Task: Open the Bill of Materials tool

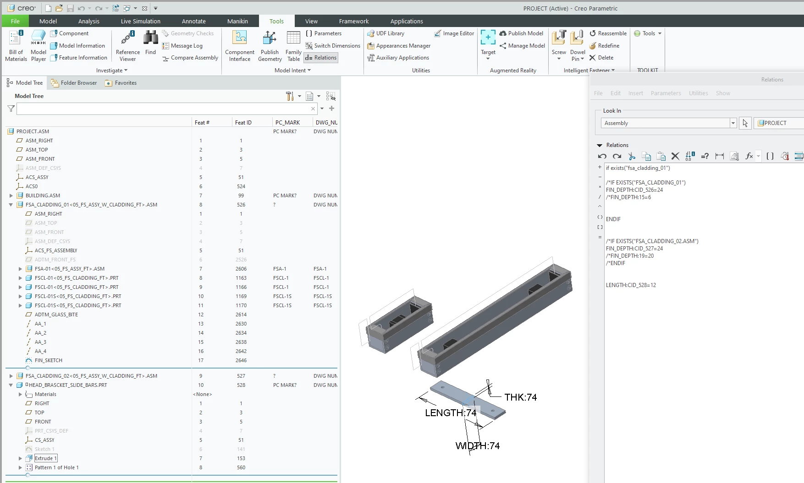Action: pyautogui.click(x=16, y=46)
